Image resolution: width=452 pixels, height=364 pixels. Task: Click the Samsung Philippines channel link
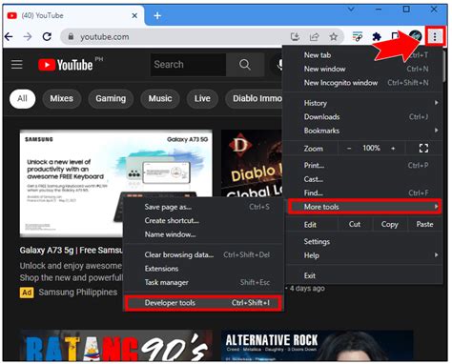coord(78,293)
